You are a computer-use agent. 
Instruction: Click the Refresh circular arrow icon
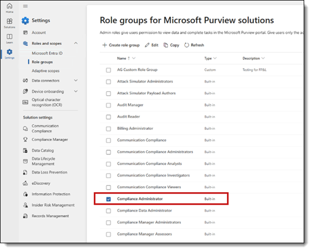[x=187, y=45]
